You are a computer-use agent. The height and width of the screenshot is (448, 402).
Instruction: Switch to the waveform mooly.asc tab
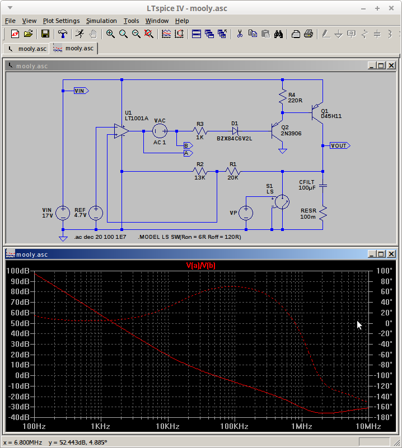[x=74, y=48]
